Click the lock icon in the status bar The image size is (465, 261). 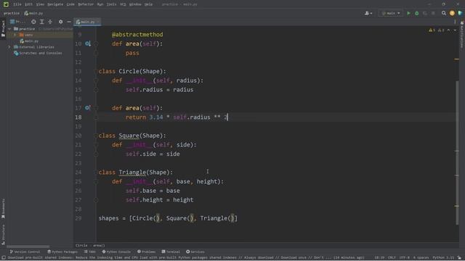click(459, 258)
